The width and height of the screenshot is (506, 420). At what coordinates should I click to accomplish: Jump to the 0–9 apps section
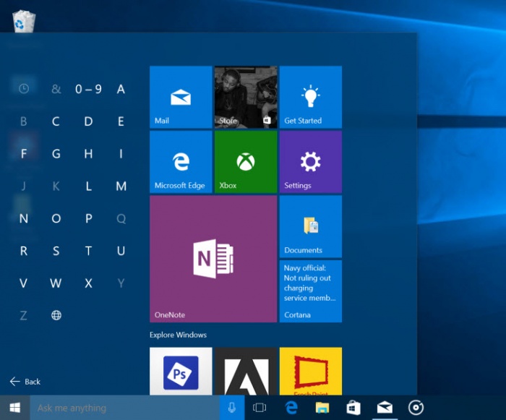tap(88, 89)
